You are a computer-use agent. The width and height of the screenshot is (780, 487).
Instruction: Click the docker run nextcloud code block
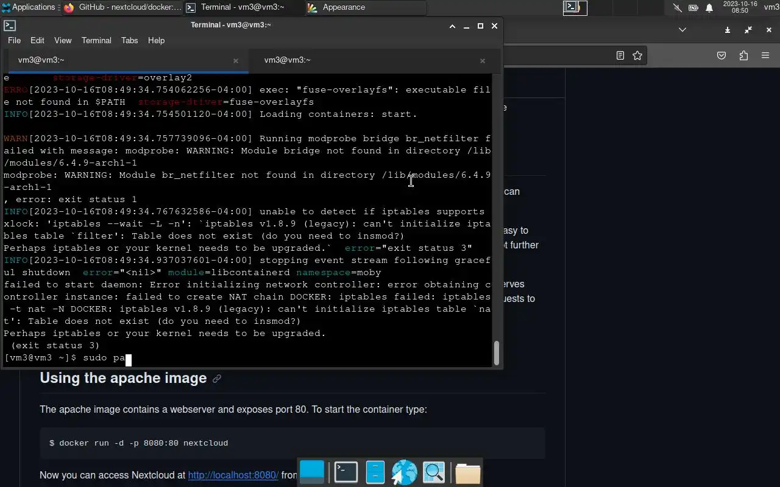[x=292, y=443]
